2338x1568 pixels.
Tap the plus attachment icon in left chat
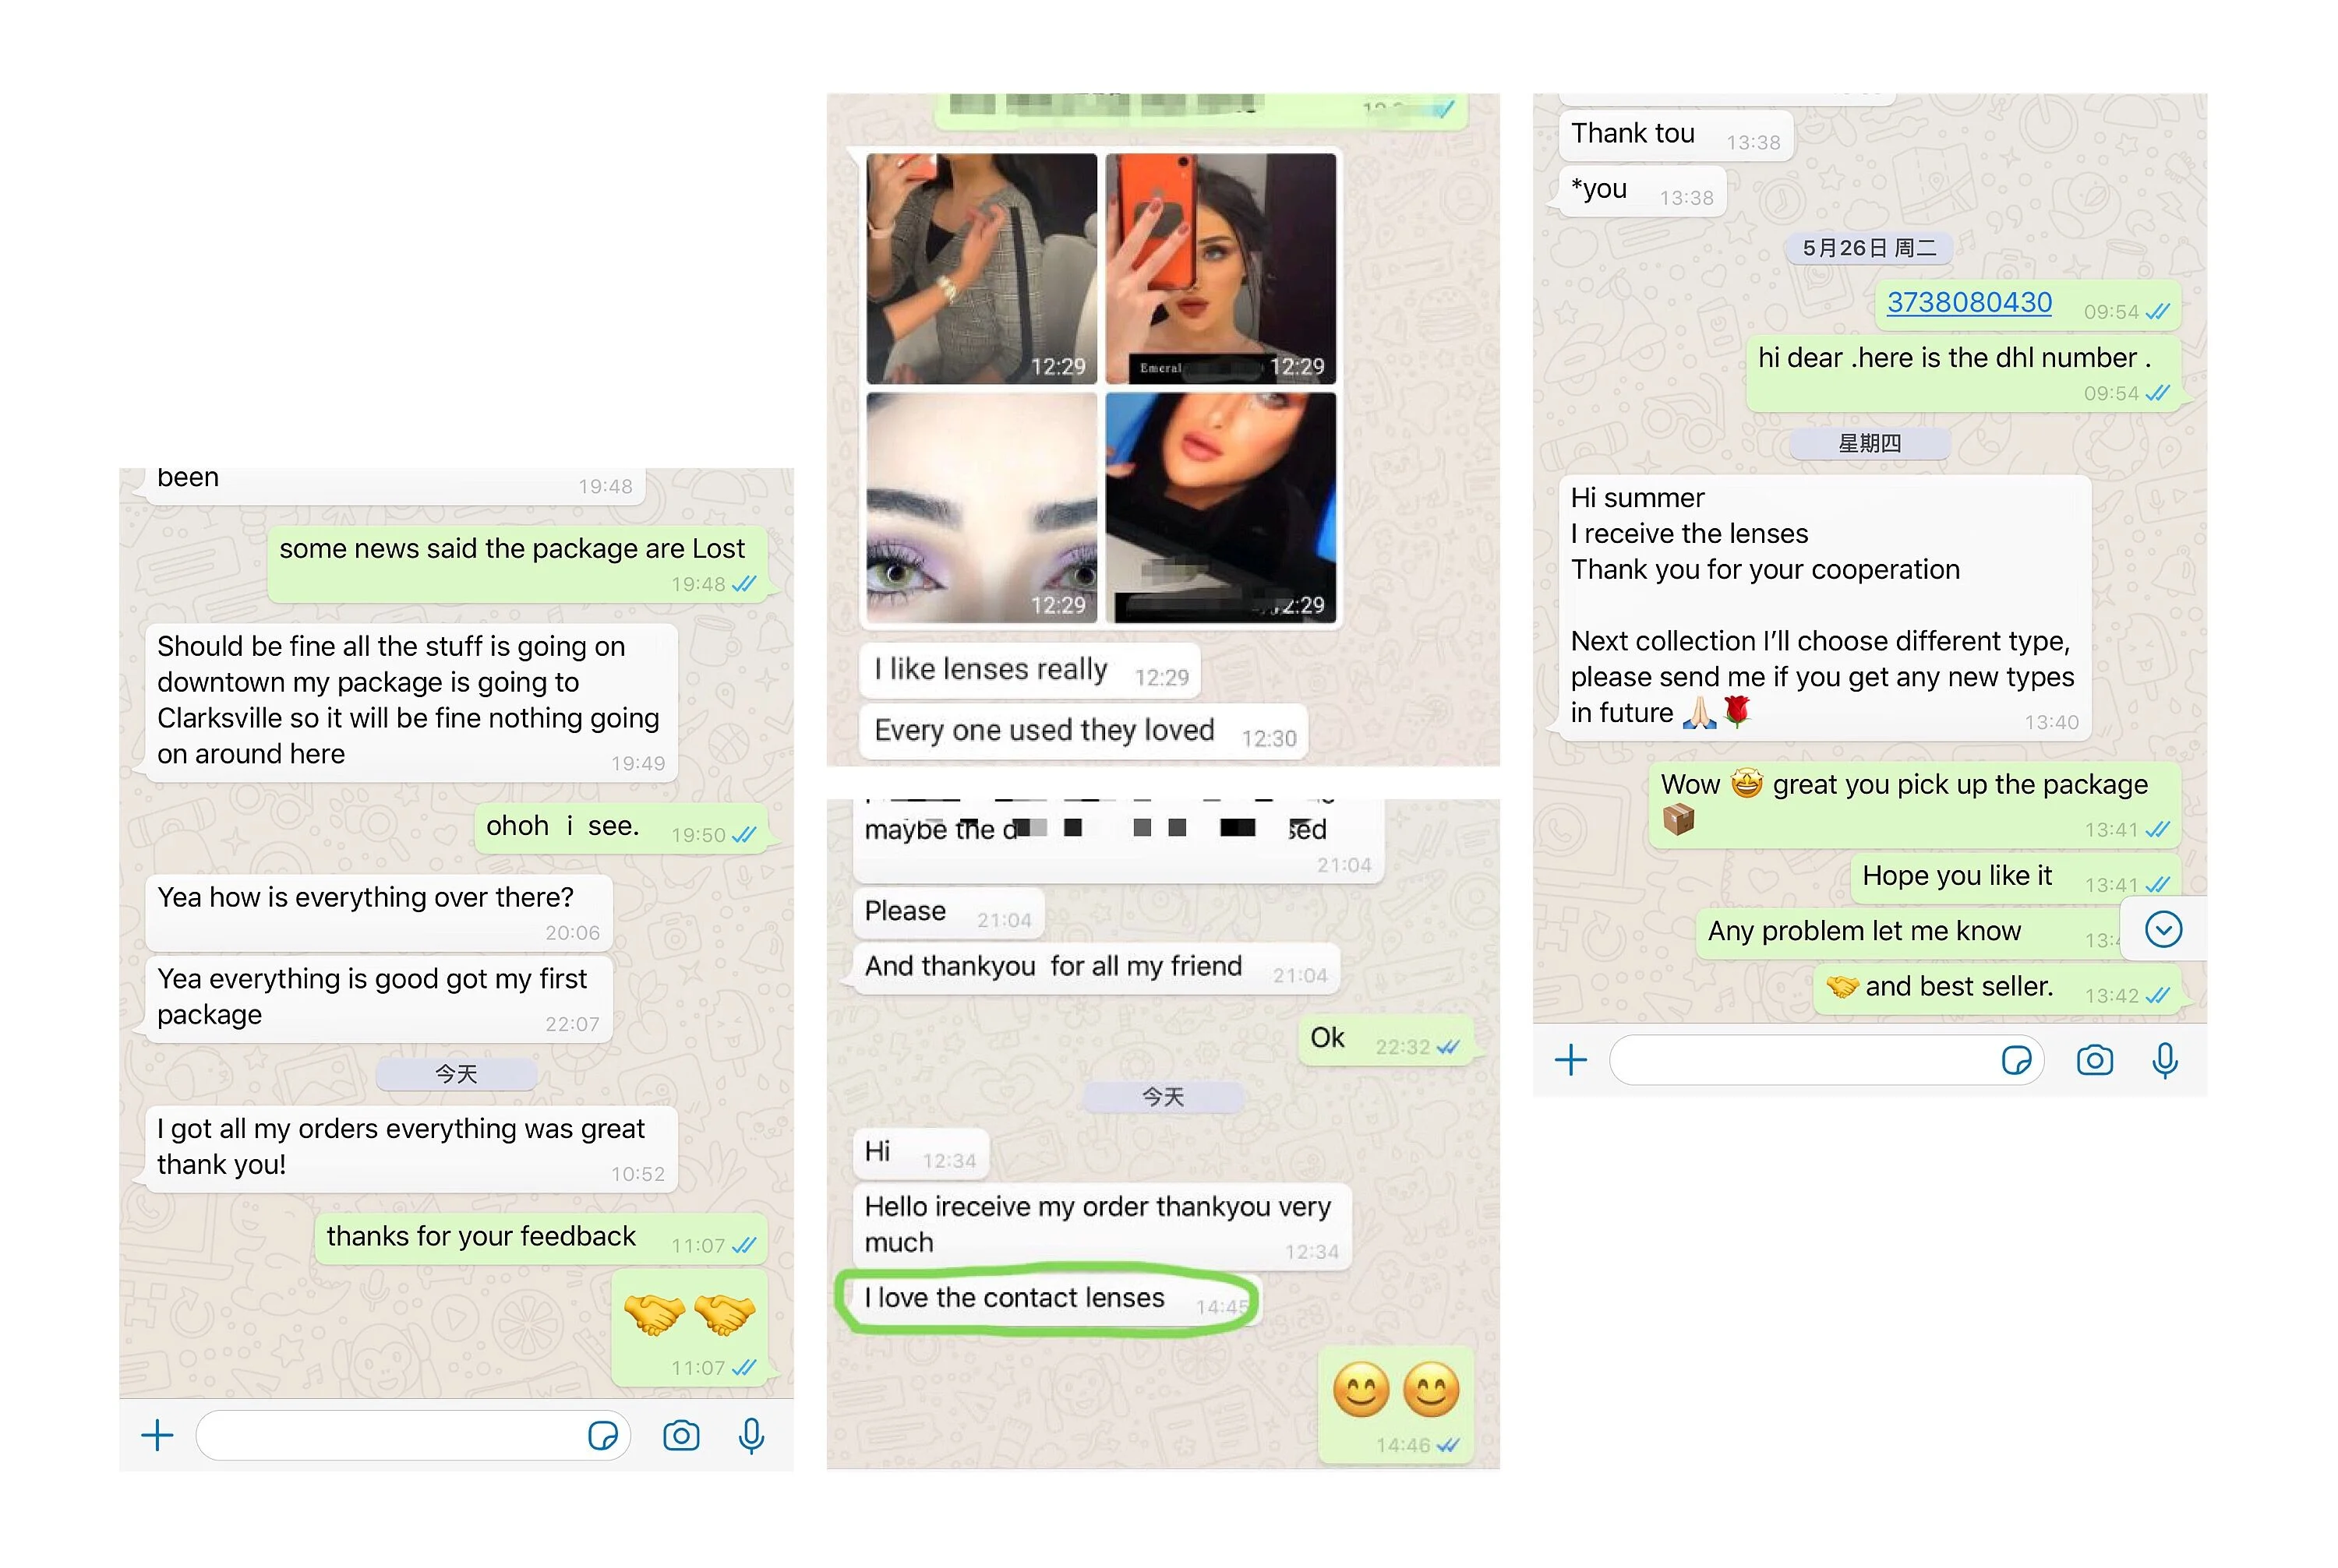point(157,1436)
